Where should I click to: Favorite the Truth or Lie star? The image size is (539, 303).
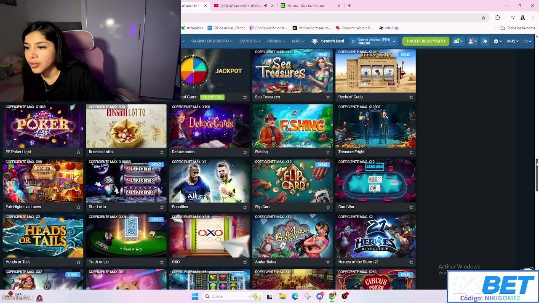162,262
